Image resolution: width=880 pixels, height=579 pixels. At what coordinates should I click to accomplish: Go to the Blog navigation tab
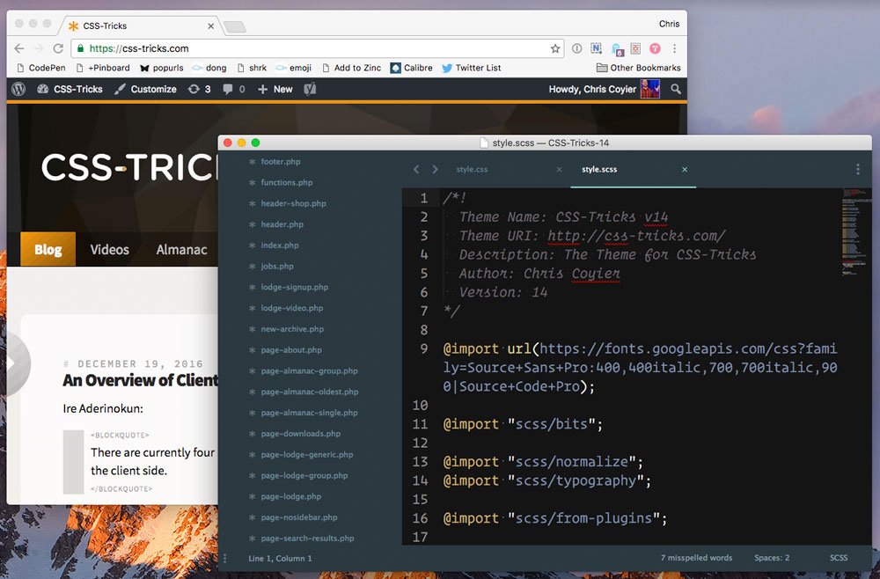tap(48, 249)
